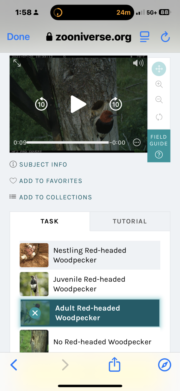Select the Task tab

pos(50,221)
